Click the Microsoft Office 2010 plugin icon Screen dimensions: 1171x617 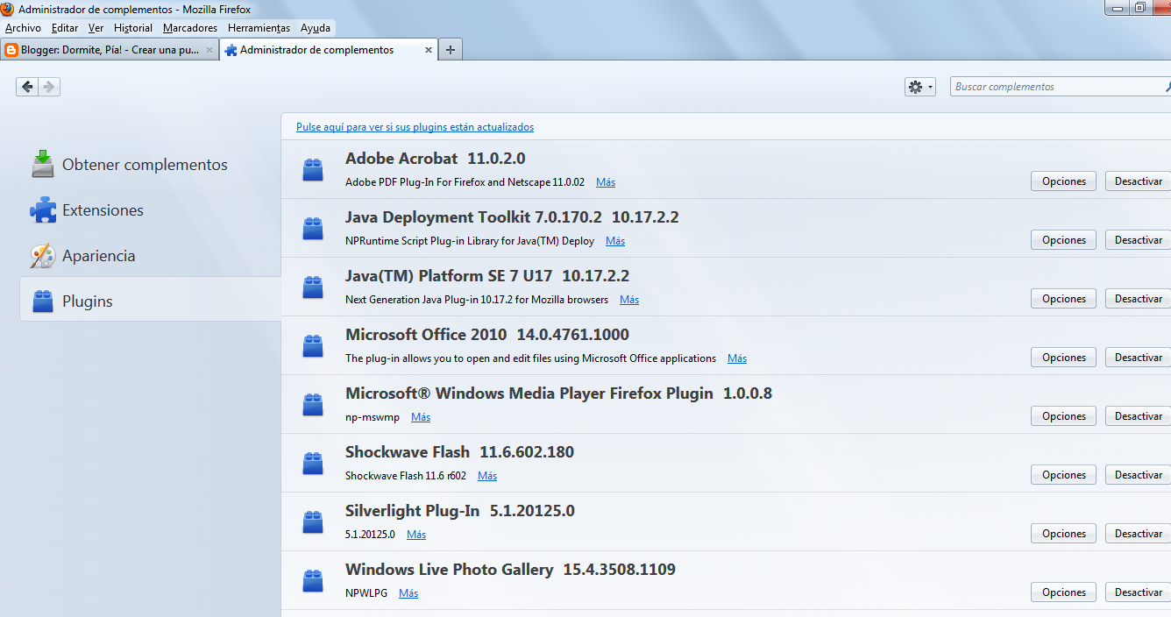click(313, 345)
